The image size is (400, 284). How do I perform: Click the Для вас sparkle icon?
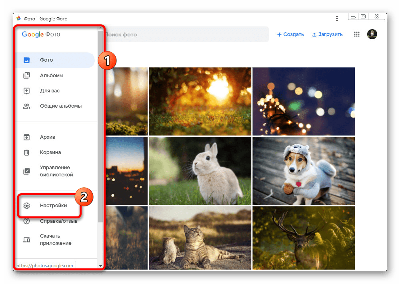[26, 91]
